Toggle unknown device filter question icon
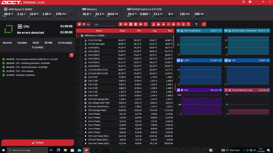This screenshot has width=273, height=153. 146,24
